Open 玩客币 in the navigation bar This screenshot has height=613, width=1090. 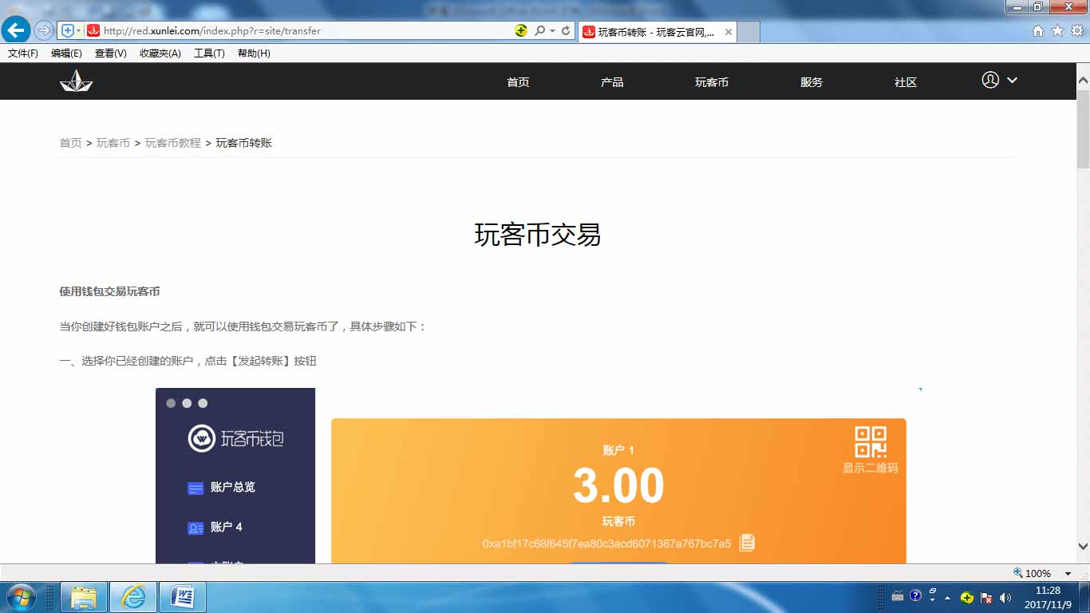[x=712, y=82]
